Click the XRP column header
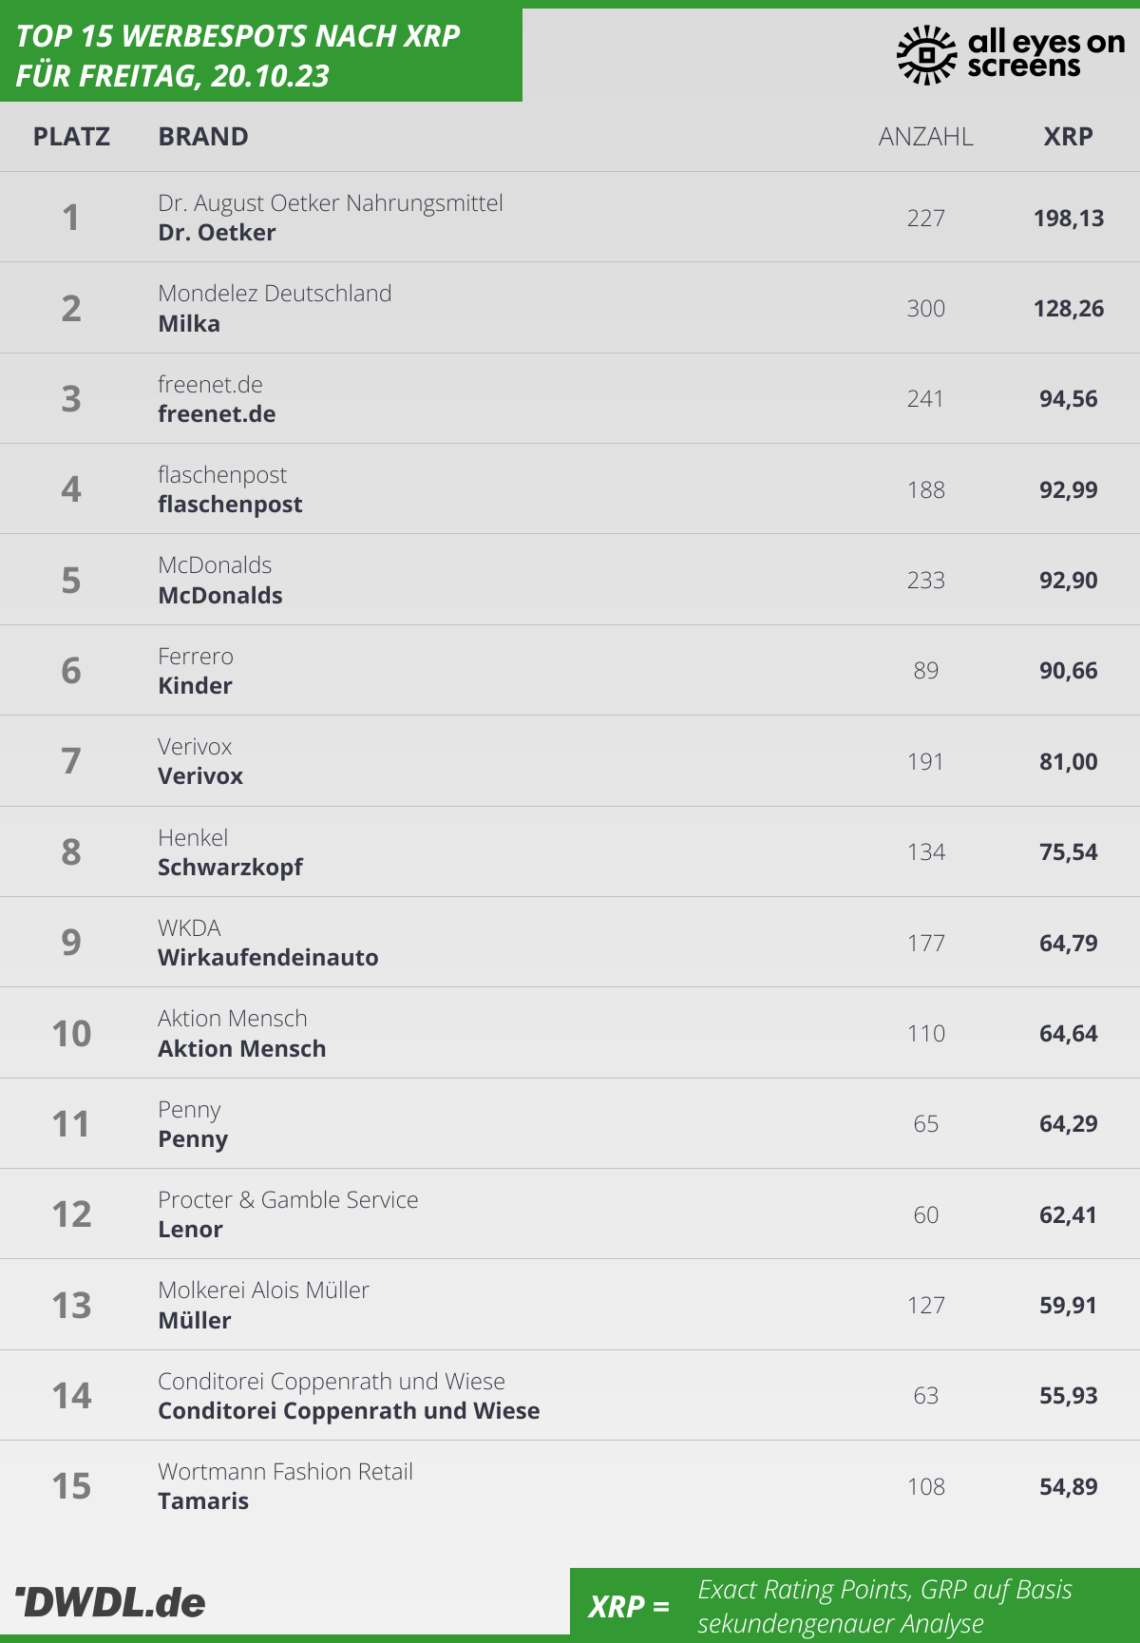1140x1643 pixels. pyautogui.click(x=1068, y=137)
